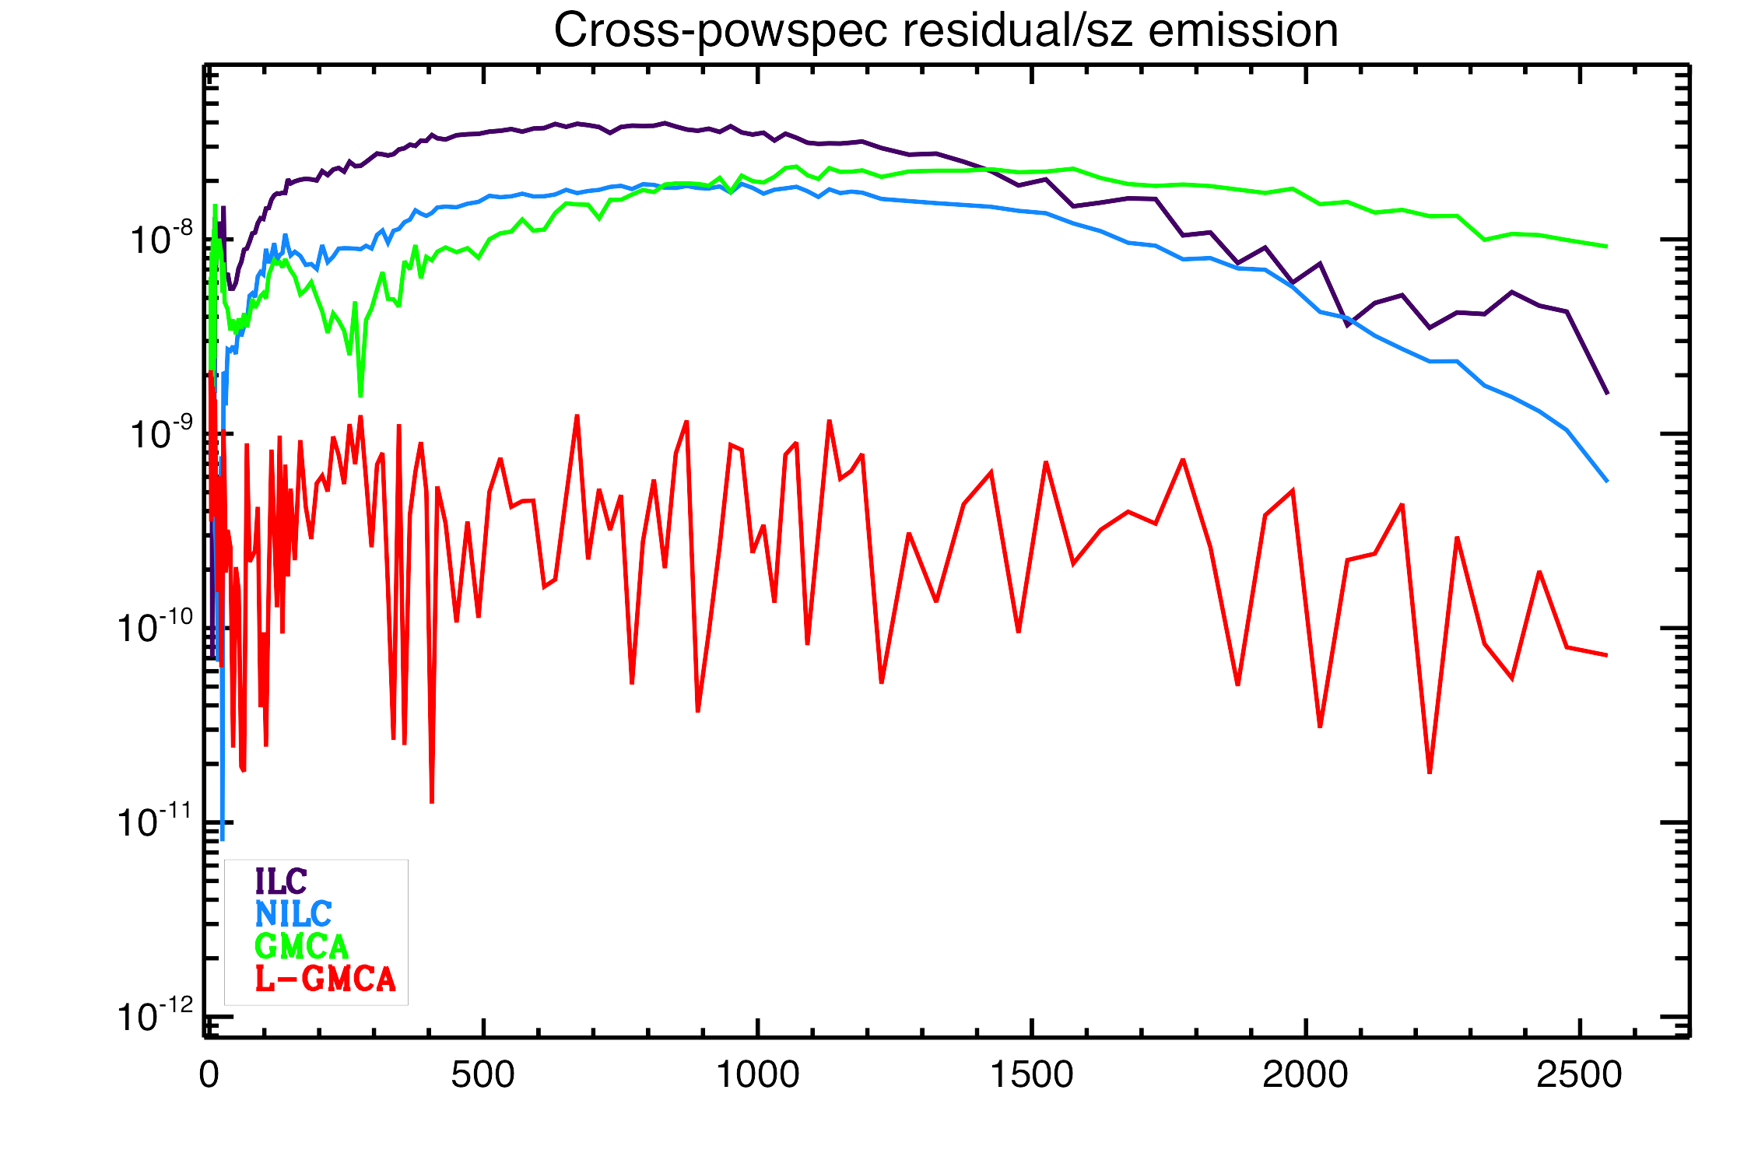1751x1167 pixels.
Task: Click the y-axis label 10^-11
Action: (x=155, y=822)
